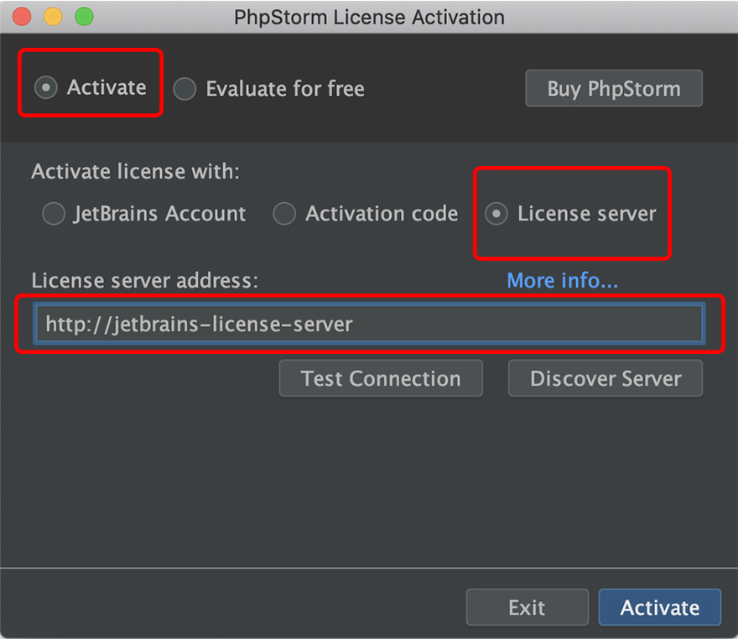Click the Exit button
Image resolution: width=738 pixels, height=639 pixels.
(528, 607)
